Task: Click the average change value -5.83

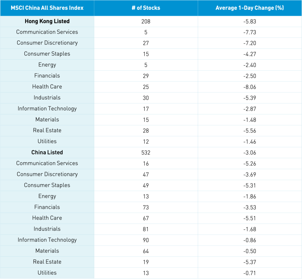Action: (x=250, y=21)
